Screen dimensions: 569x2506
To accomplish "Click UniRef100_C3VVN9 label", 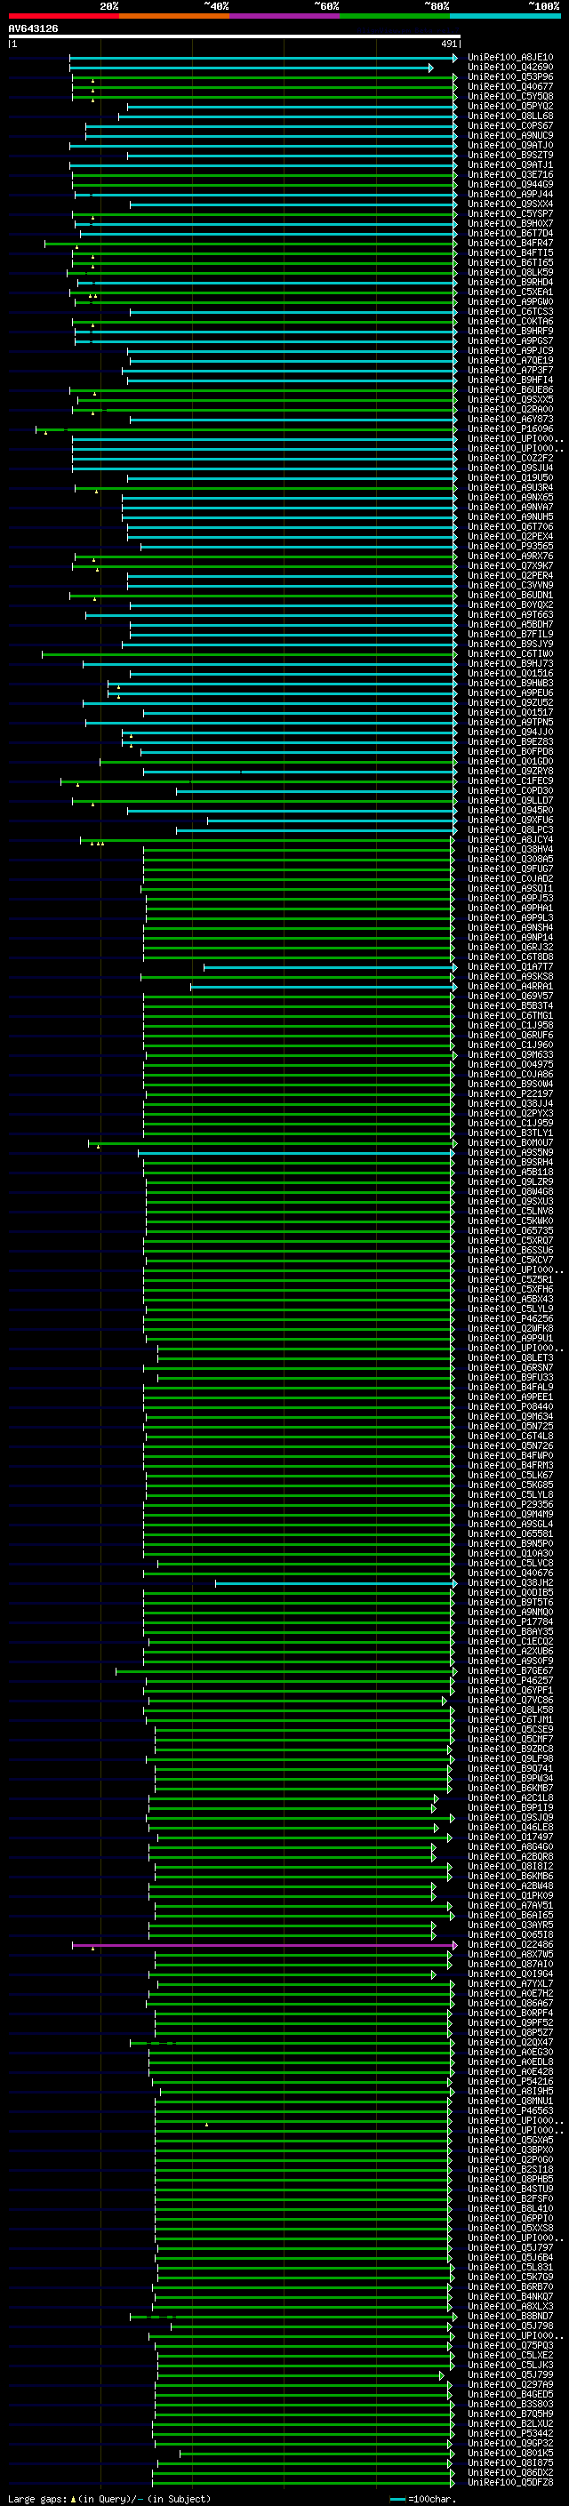I will [x=510, y=586].
